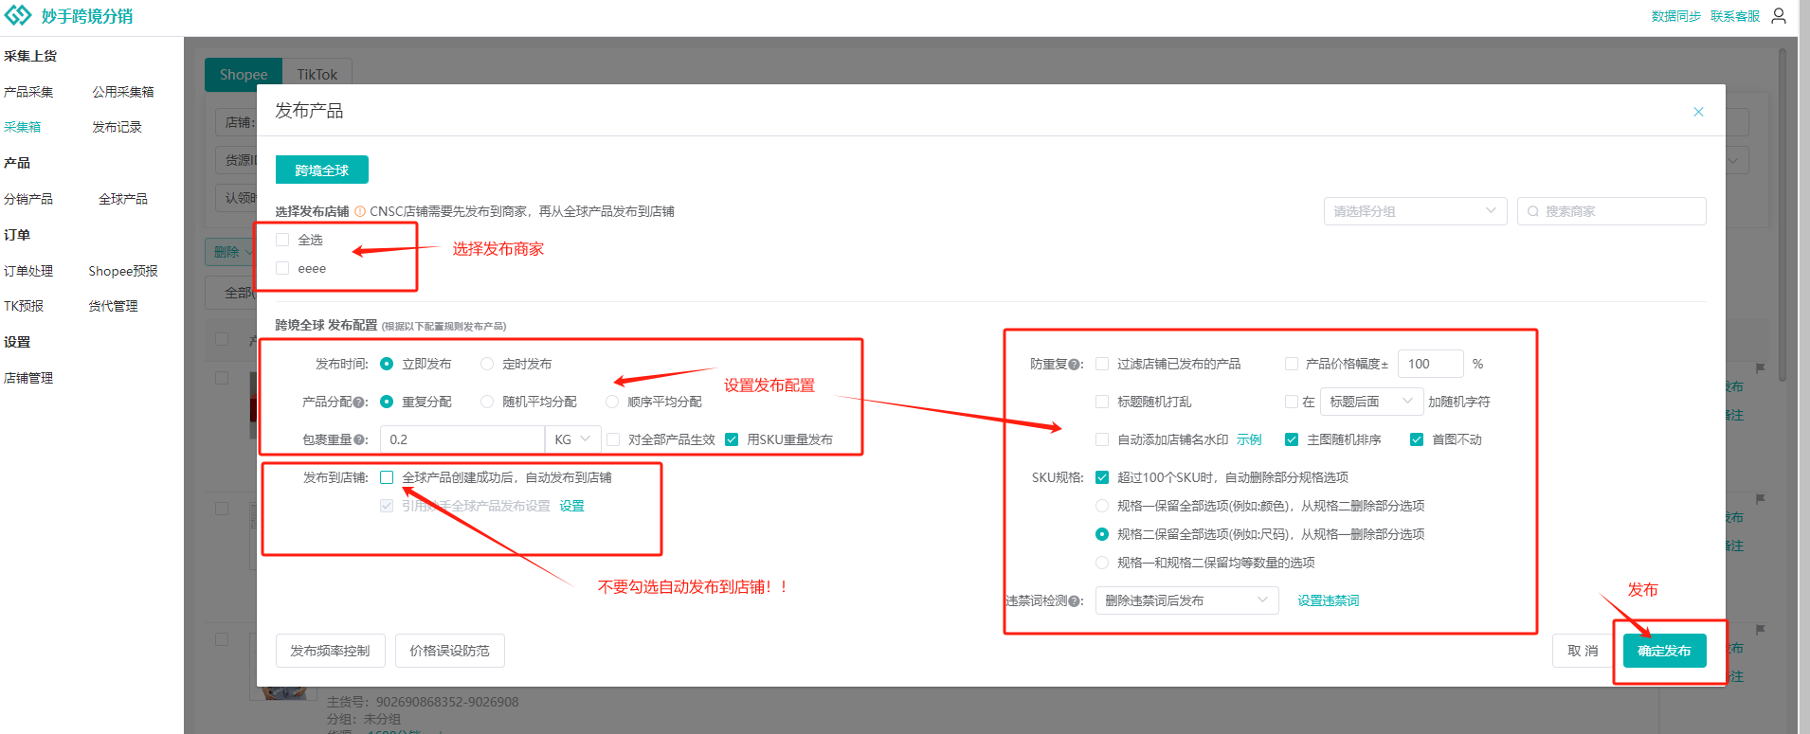The image size is (1810, 734).
Task: Enable 对全部产品生效 checkbox
Action: [613, 439]
